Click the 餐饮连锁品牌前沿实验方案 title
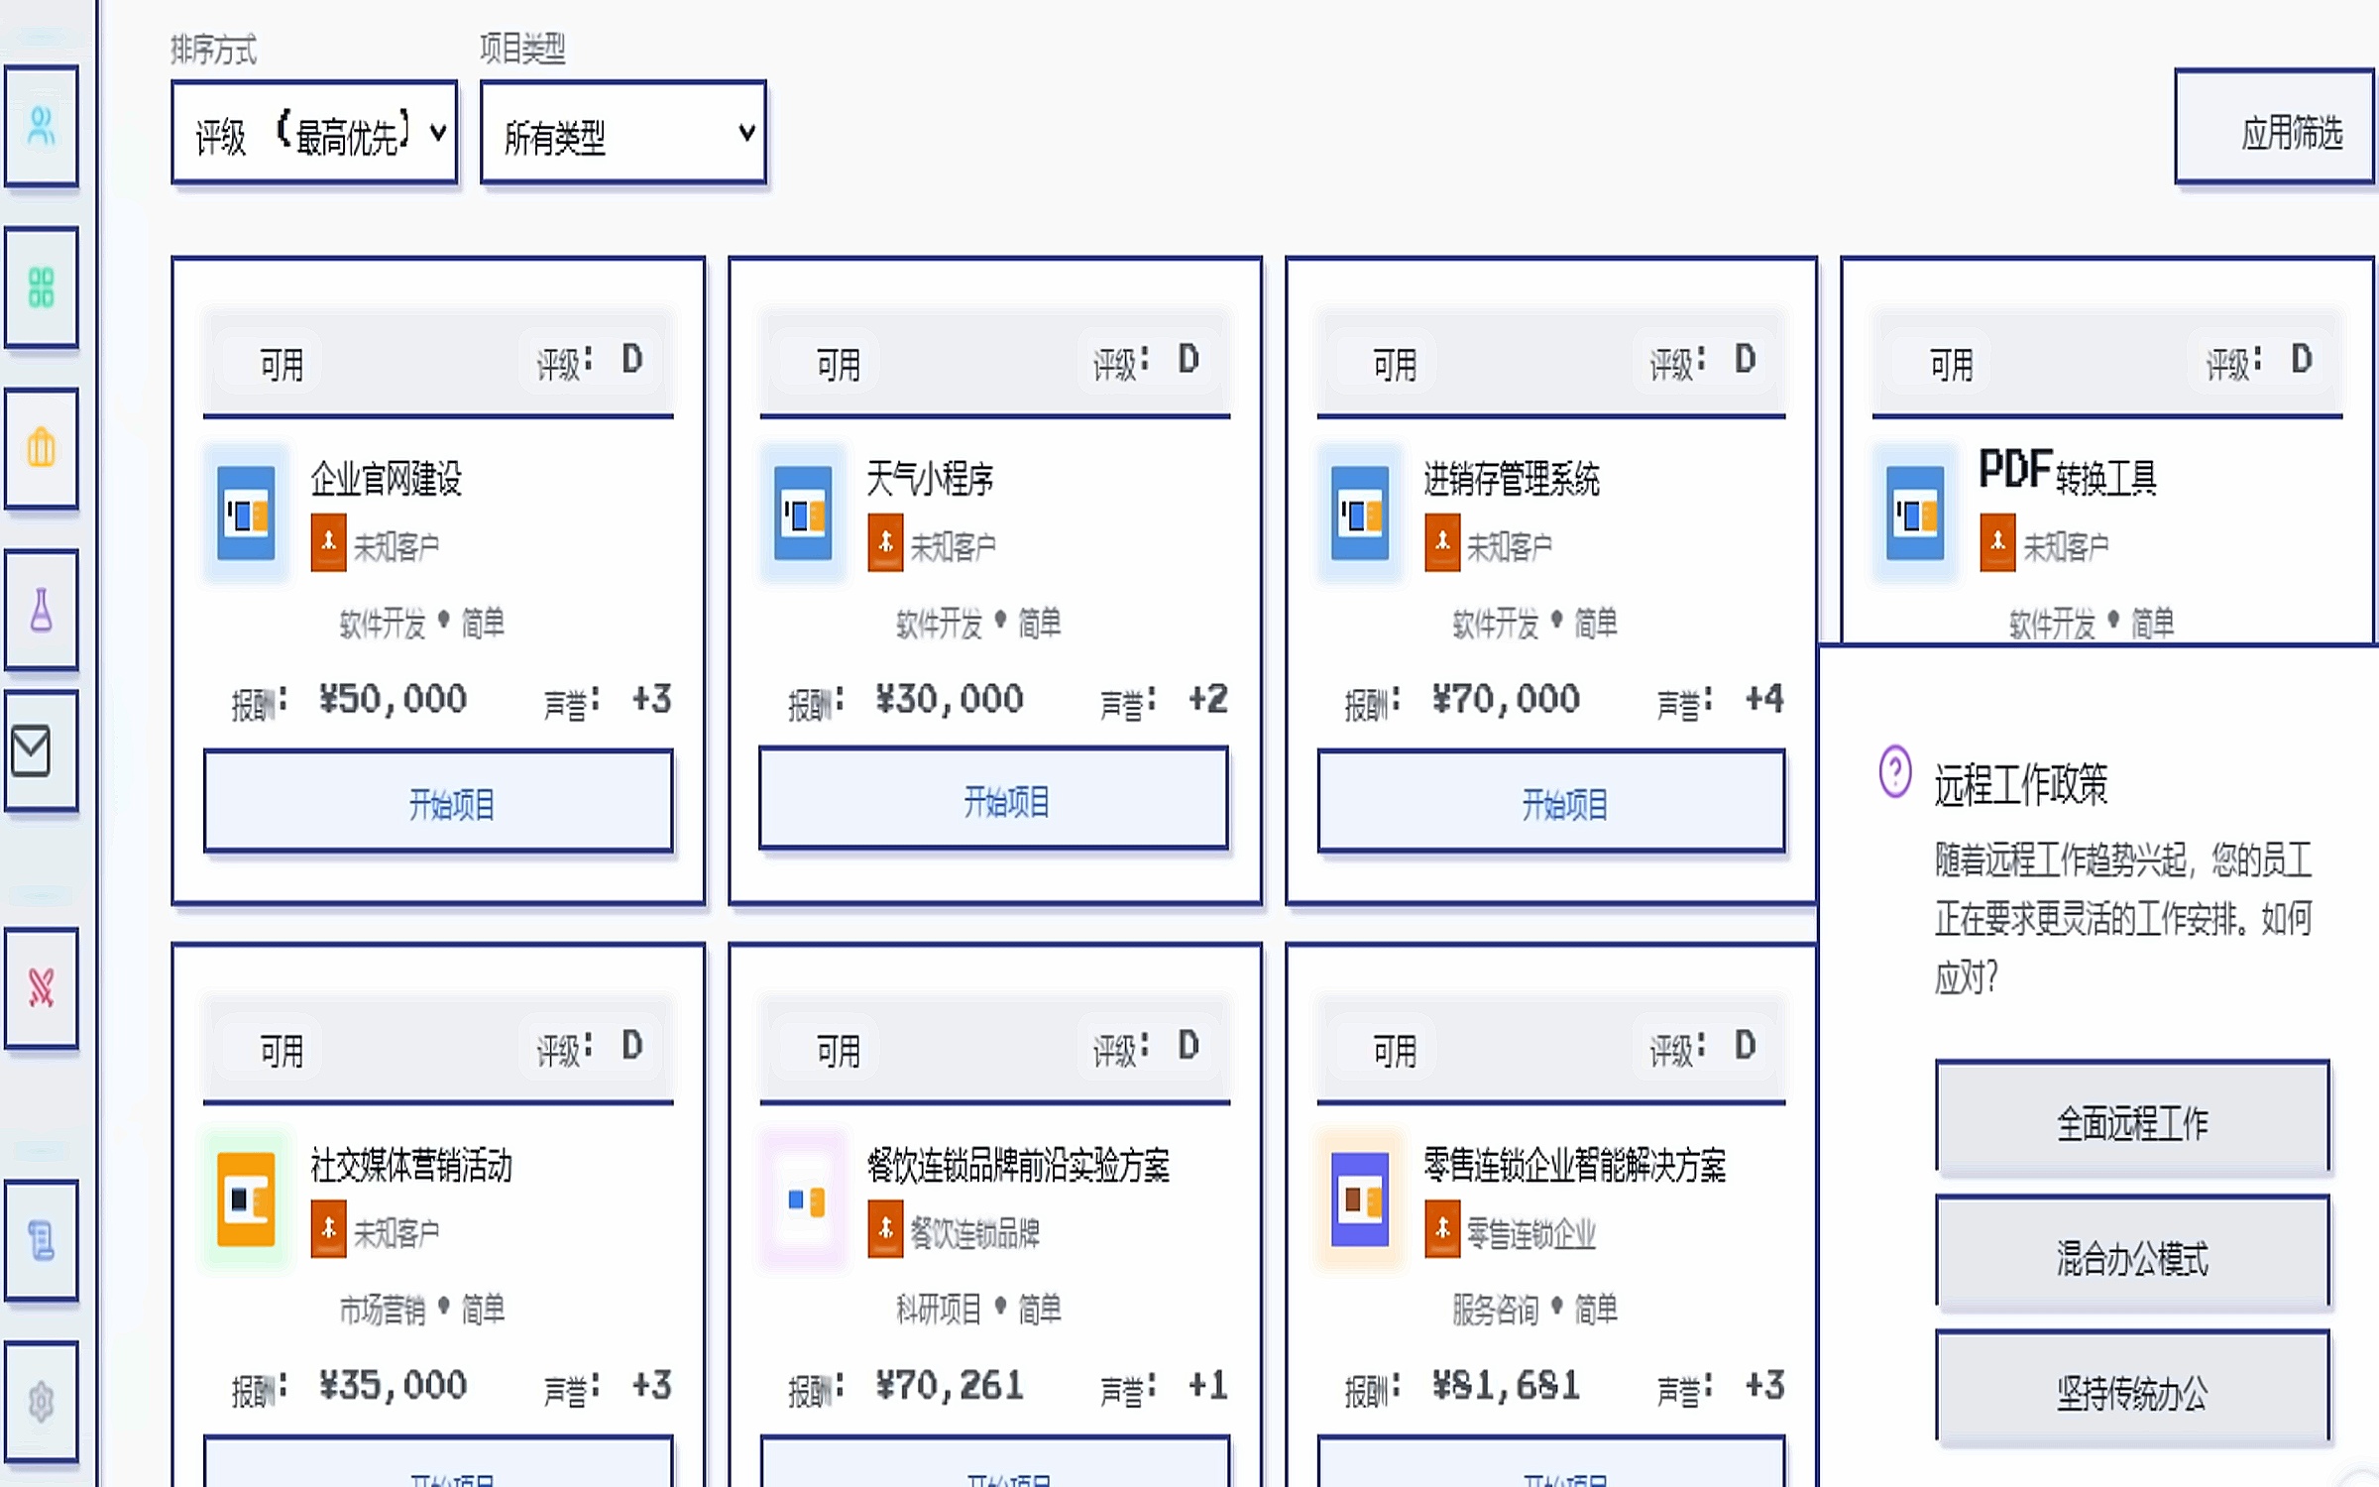The height and width of the screenshot is (1487, 2379). click(x=1018, y=1166)
